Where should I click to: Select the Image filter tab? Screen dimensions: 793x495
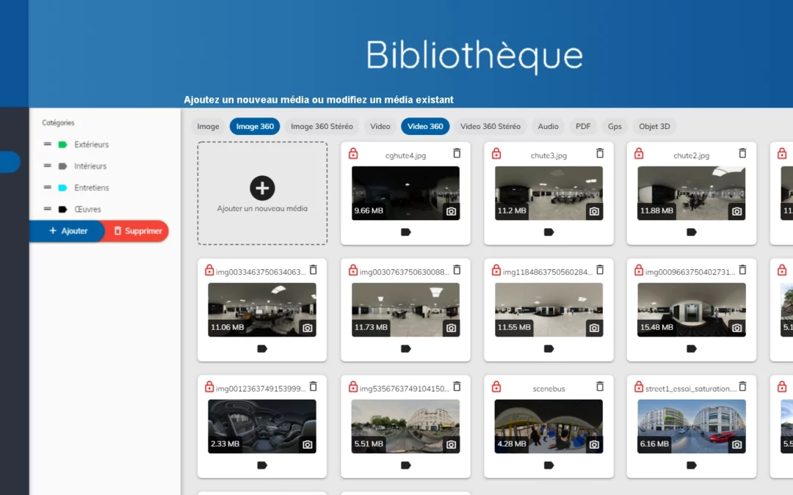tap(208, 126)
